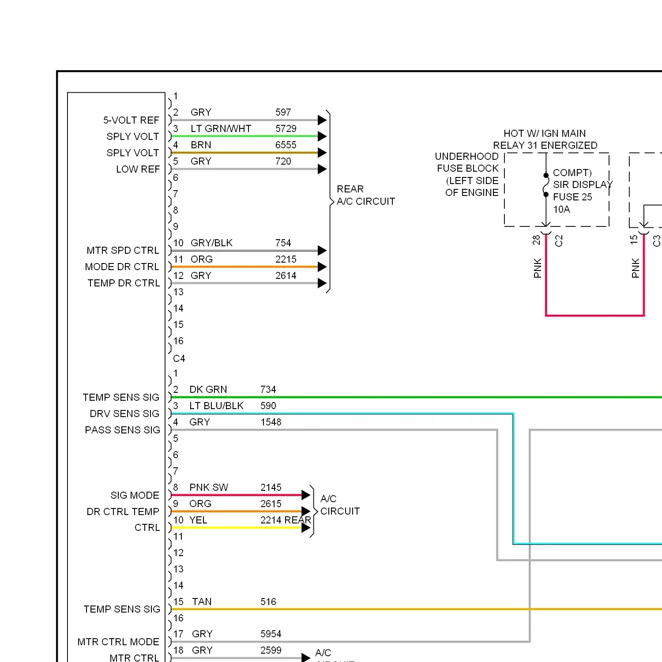Click the YEL wire color text
The height and width of the screenshot is (662, 662).
pyautogui.click(x=198, y=520)
